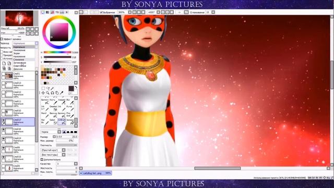
Task: Open the rotation angle dropdown
Action: tap(158, 13)
